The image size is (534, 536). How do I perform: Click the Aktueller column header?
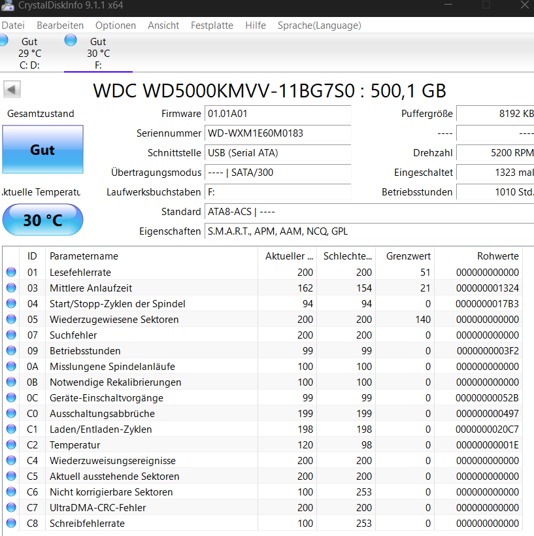pyautogui.click(x=287, y=256)
